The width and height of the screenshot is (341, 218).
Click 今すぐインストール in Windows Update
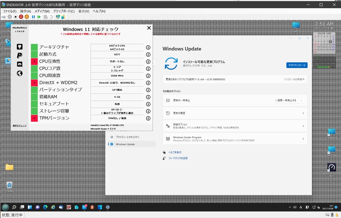click(x=297, y=65)
